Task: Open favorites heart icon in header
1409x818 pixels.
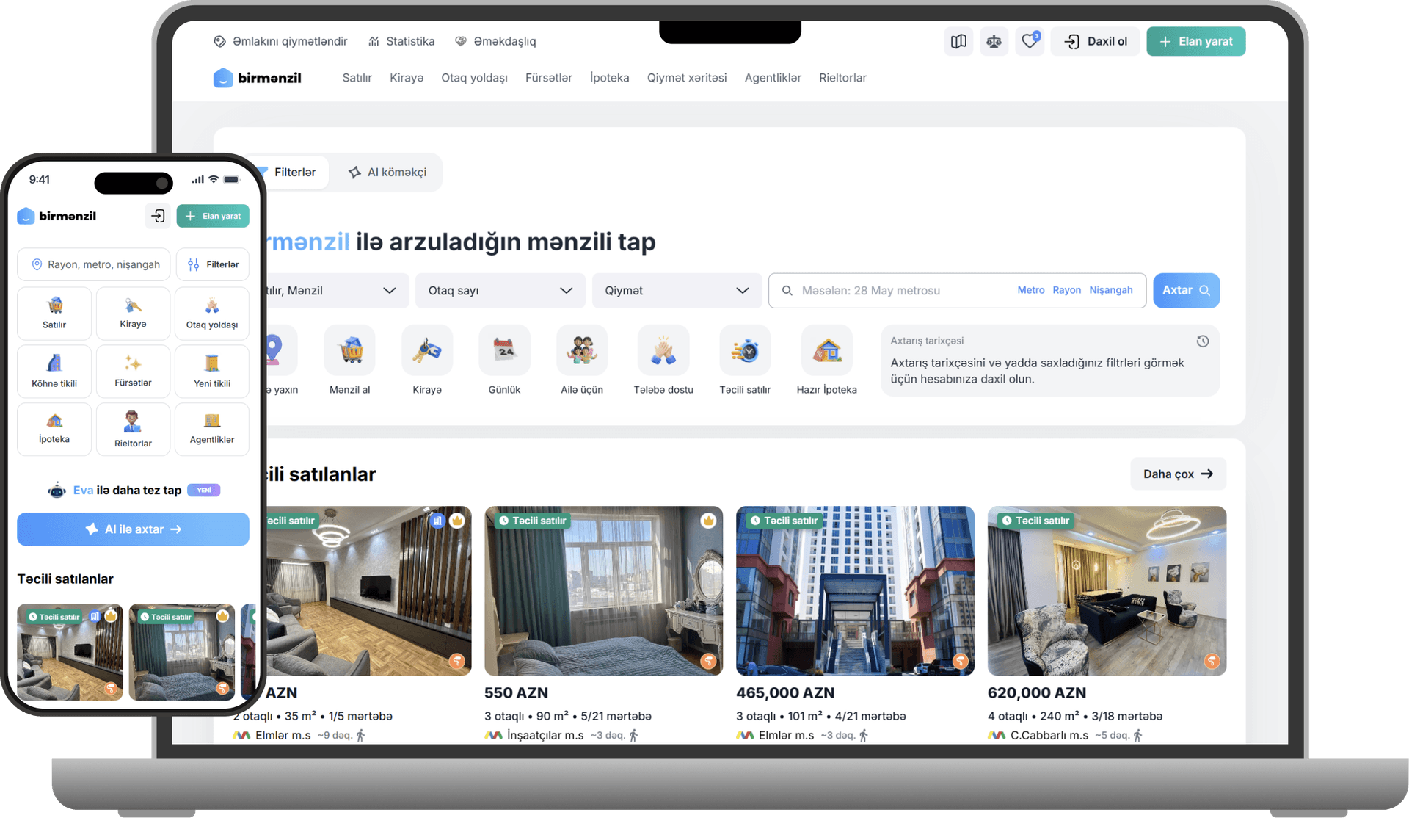Action: (x=1030, y=42)
